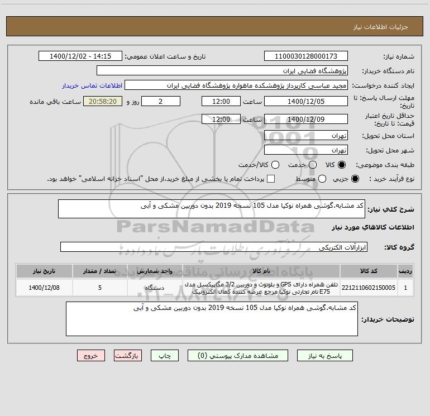Click the چاپ print button
The height and width of the screenshot is (416, 430).
165,356
